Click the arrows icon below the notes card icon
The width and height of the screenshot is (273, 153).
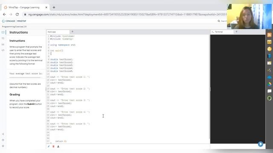[269, 70]
